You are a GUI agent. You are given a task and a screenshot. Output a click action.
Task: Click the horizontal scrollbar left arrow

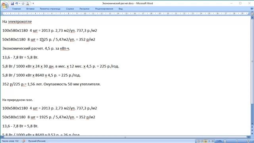(x=2, y=137)
